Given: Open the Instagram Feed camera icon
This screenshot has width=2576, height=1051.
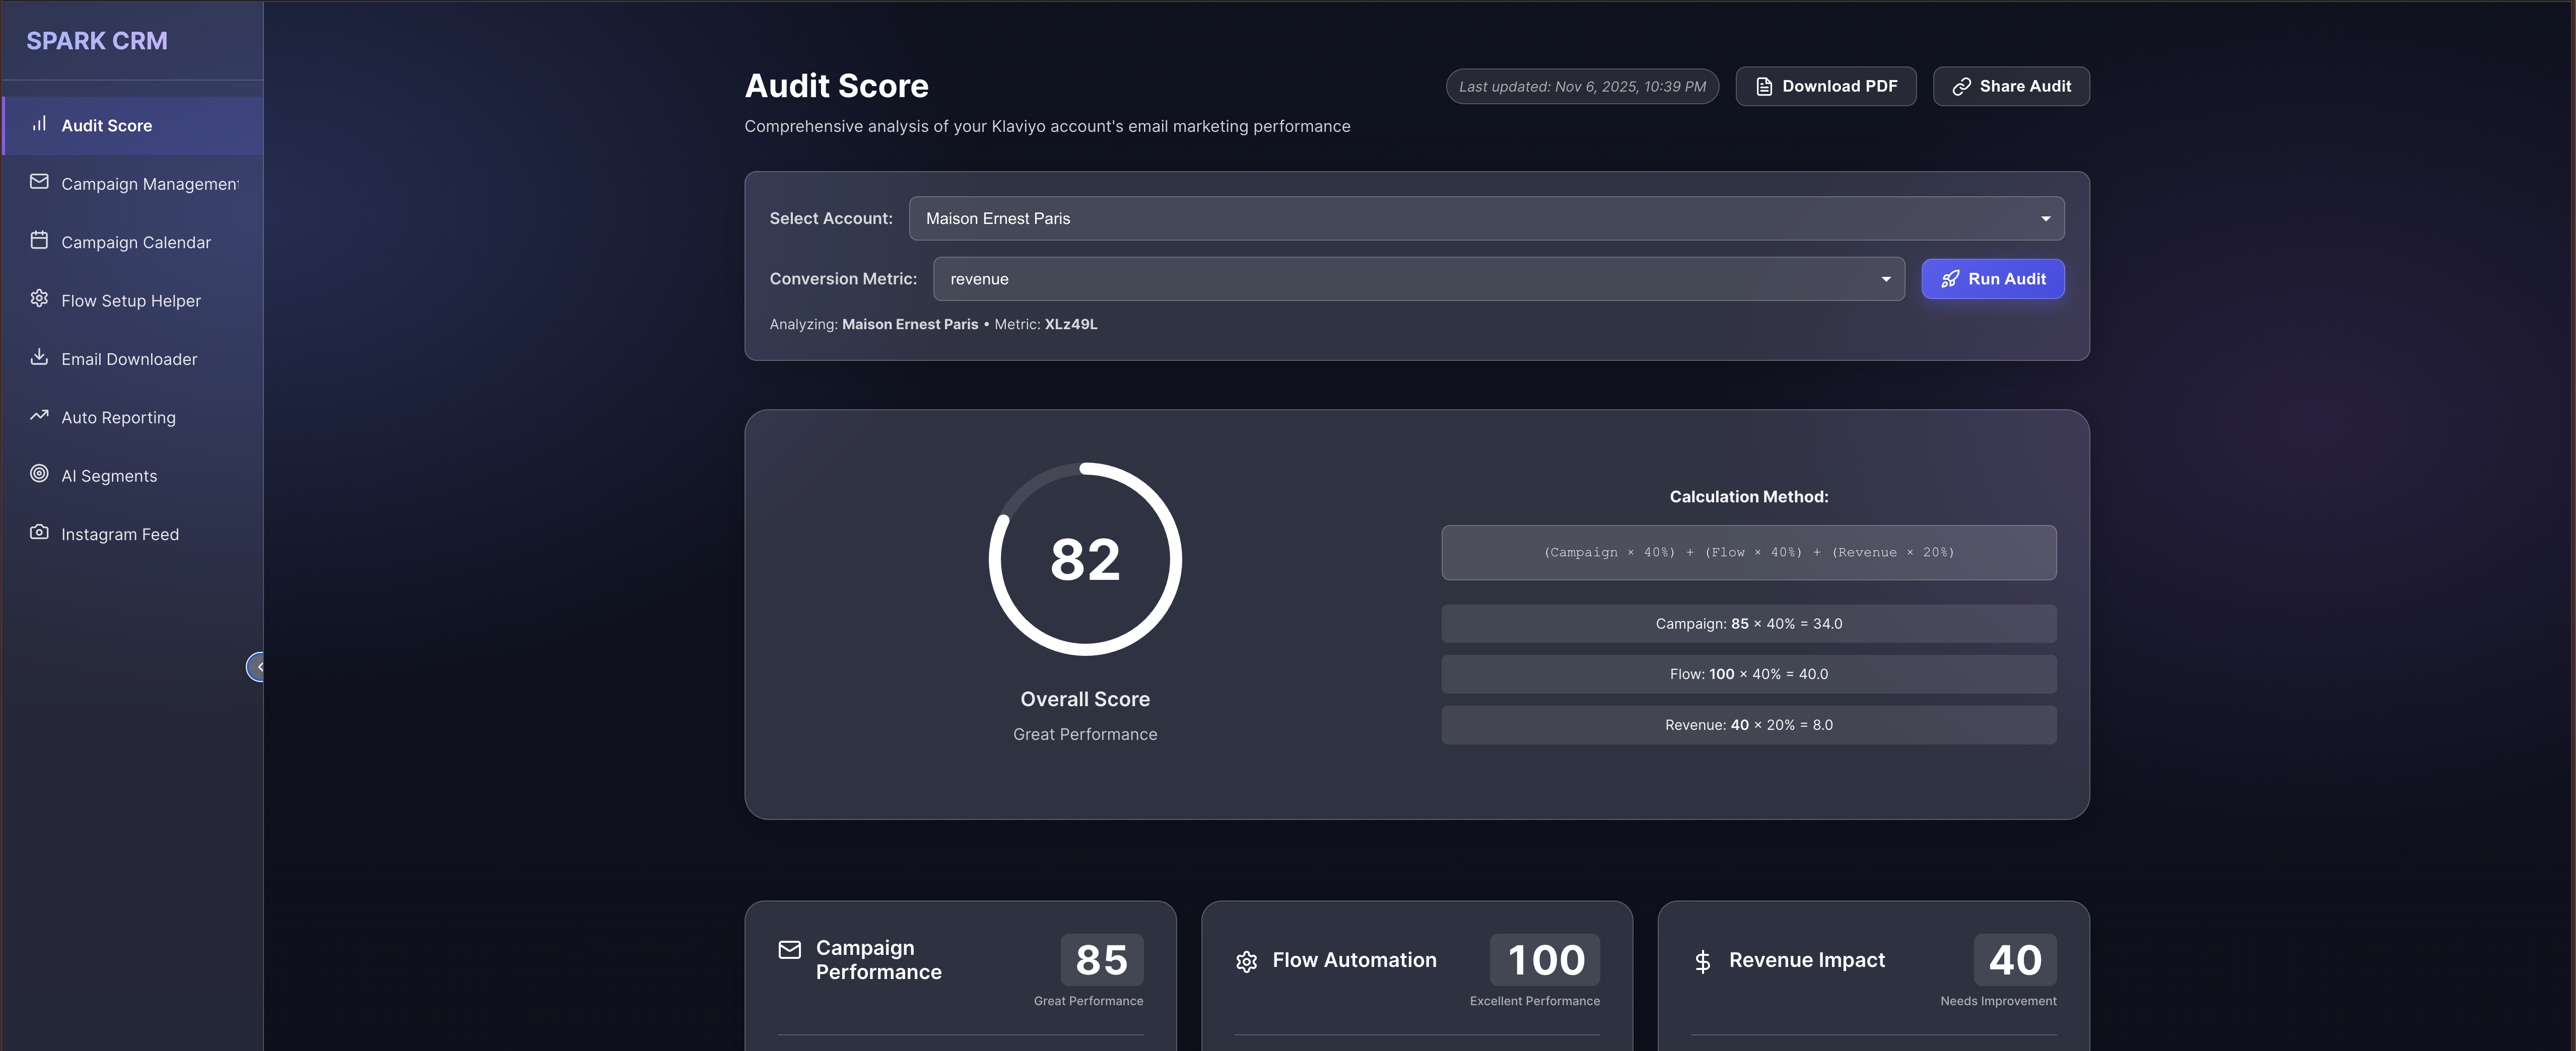Looking at the screenshot, I should pyautogui.click(x=39, y=533).
